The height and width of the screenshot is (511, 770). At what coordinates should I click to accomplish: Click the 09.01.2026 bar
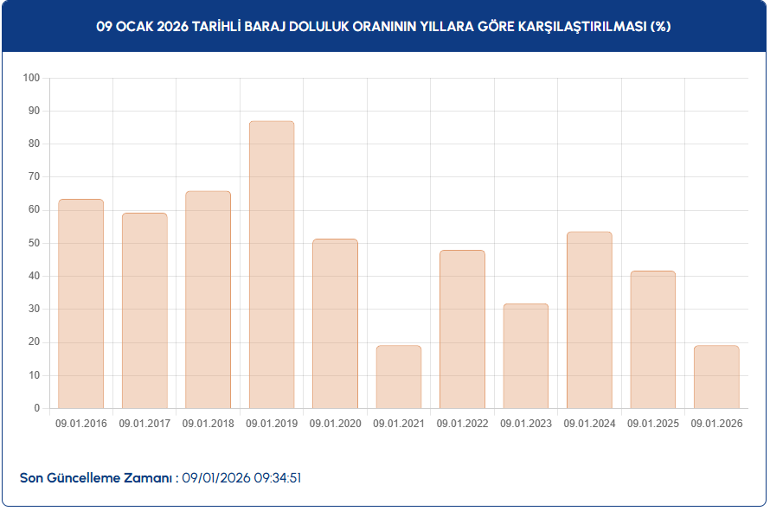point(716,377)
